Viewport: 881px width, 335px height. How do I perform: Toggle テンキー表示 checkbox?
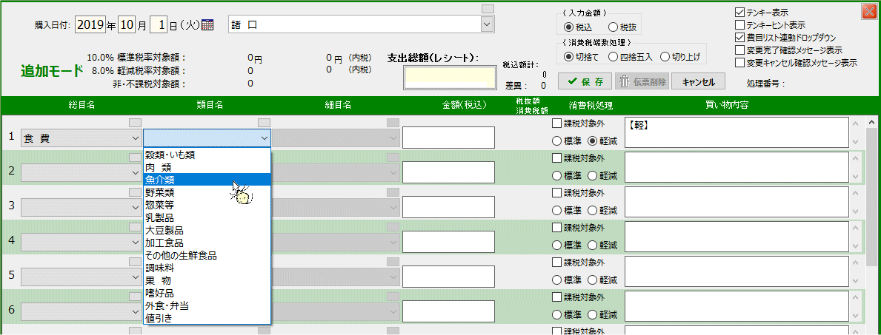click(740, 13)
